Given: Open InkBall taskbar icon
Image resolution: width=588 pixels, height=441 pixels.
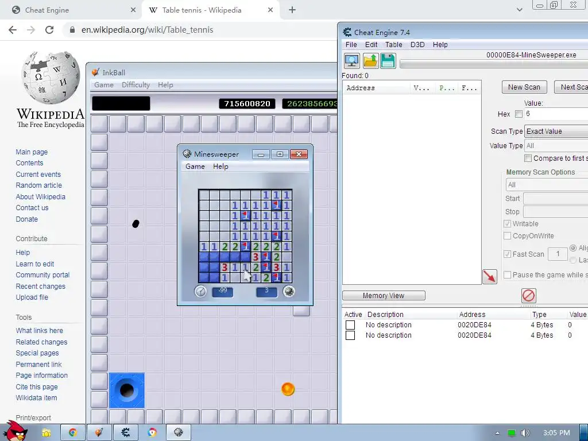Looking at the screenshot, I should 99,433.
